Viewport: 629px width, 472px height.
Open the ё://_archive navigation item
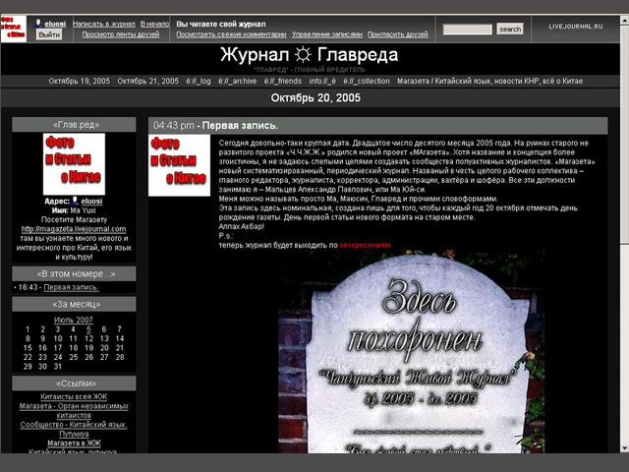coord(238,81)
